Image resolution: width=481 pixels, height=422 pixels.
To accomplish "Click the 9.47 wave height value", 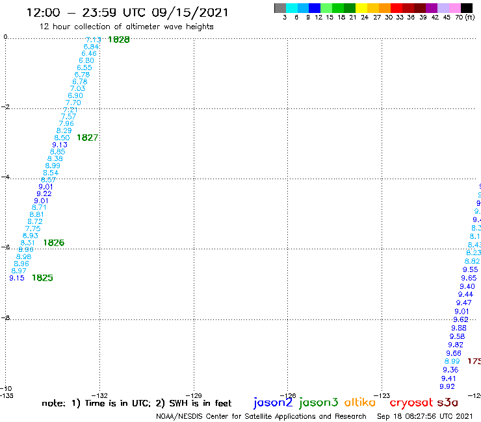I will (463, 303).
